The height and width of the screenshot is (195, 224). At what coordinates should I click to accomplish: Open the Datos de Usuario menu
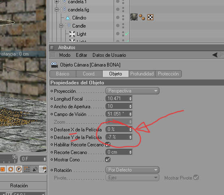(109, 55)
